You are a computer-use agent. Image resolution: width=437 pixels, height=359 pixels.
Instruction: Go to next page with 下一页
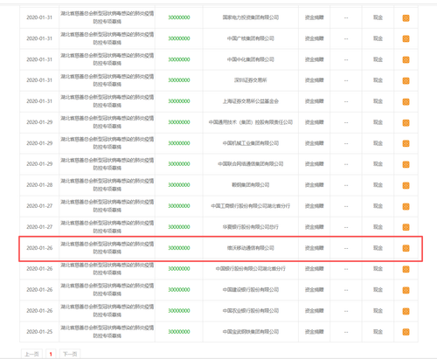(x=70, y=354)
